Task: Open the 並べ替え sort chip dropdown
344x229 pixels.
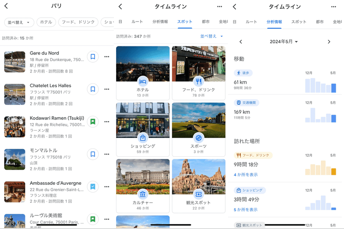Action: pyautogui.click(x=19, y=22)
